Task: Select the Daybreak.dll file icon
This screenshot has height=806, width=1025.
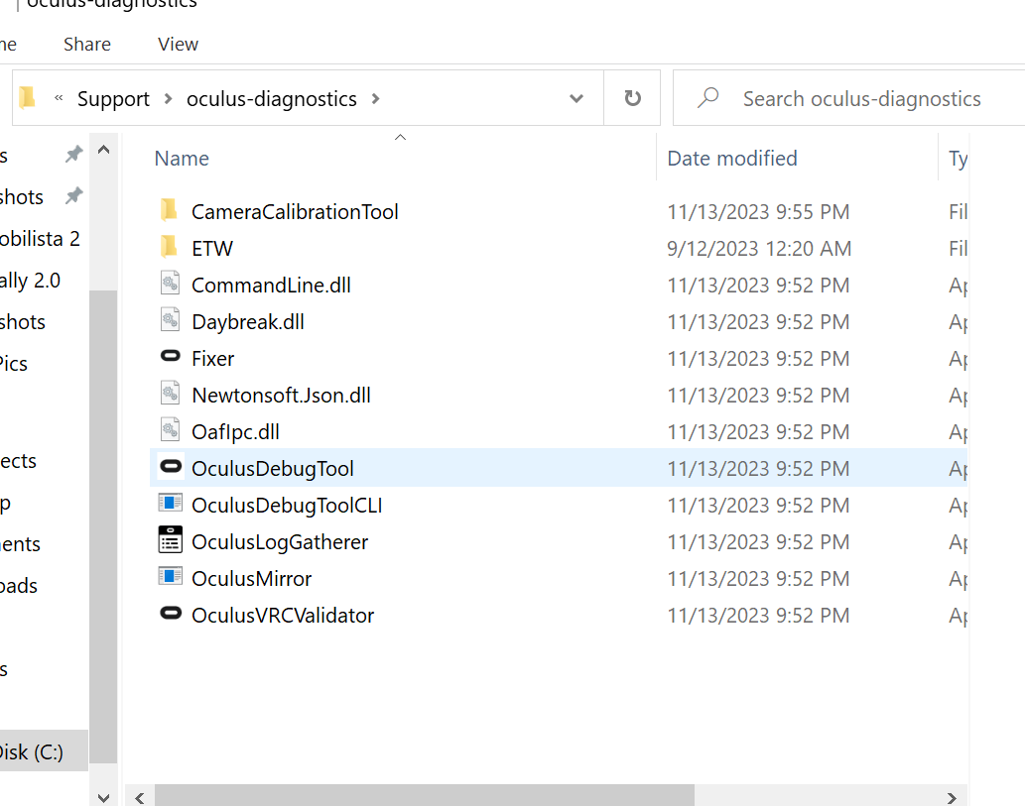Action: pyautogui.click(x=170, y=320)
